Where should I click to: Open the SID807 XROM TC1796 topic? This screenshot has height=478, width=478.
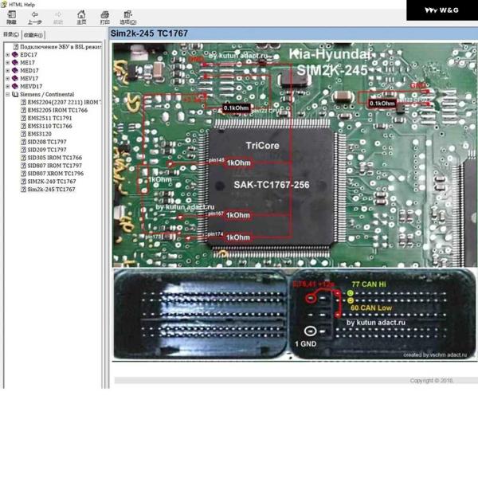pos(56,174)
